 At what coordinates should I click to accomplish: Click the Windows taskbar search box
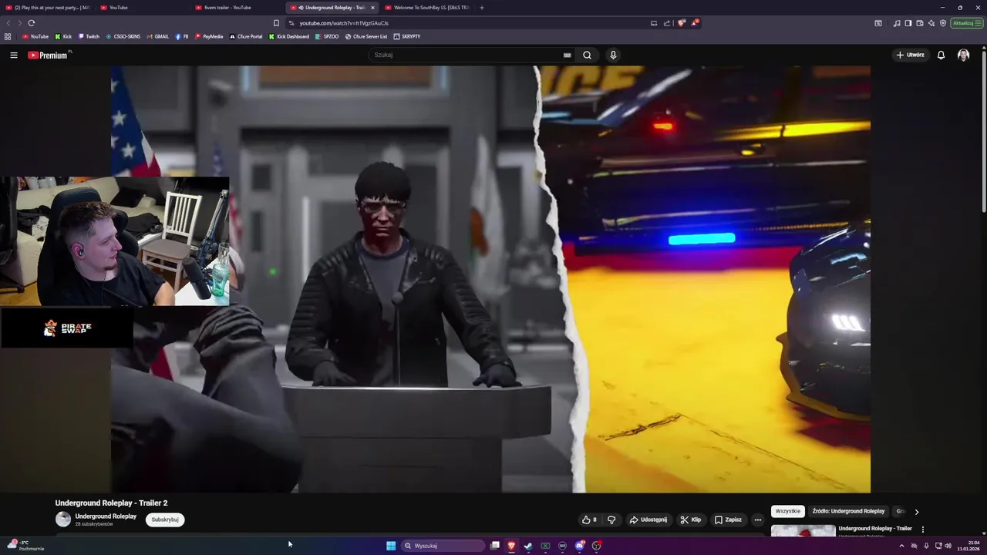point(444,546)
